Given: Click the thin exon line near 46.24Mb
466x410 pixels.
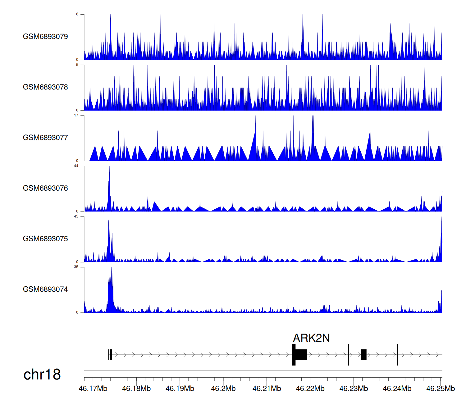Looking at the screenshot, I should pos(397,355).
